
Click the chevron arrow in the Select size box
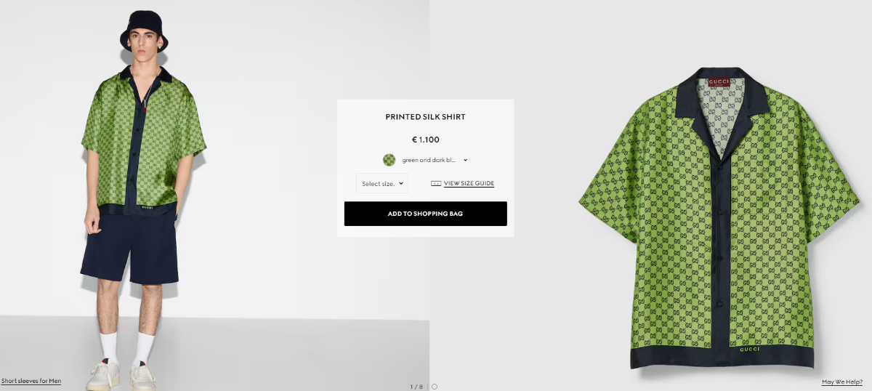(x=401, y=184)
